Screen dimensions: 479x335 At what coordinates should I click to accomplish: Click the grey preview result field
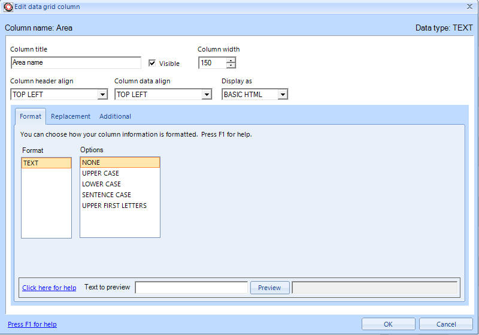click(x=375, y=288)
